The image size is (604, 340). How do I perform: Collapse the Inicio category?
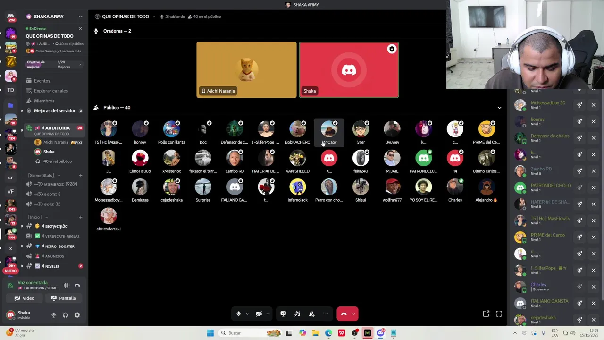click(38, 217)
